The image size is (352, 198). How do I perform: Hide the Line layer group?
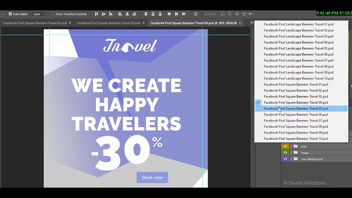285,146
